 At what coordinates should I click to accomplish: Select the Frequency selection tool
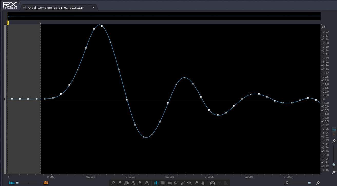coord(170,183)
